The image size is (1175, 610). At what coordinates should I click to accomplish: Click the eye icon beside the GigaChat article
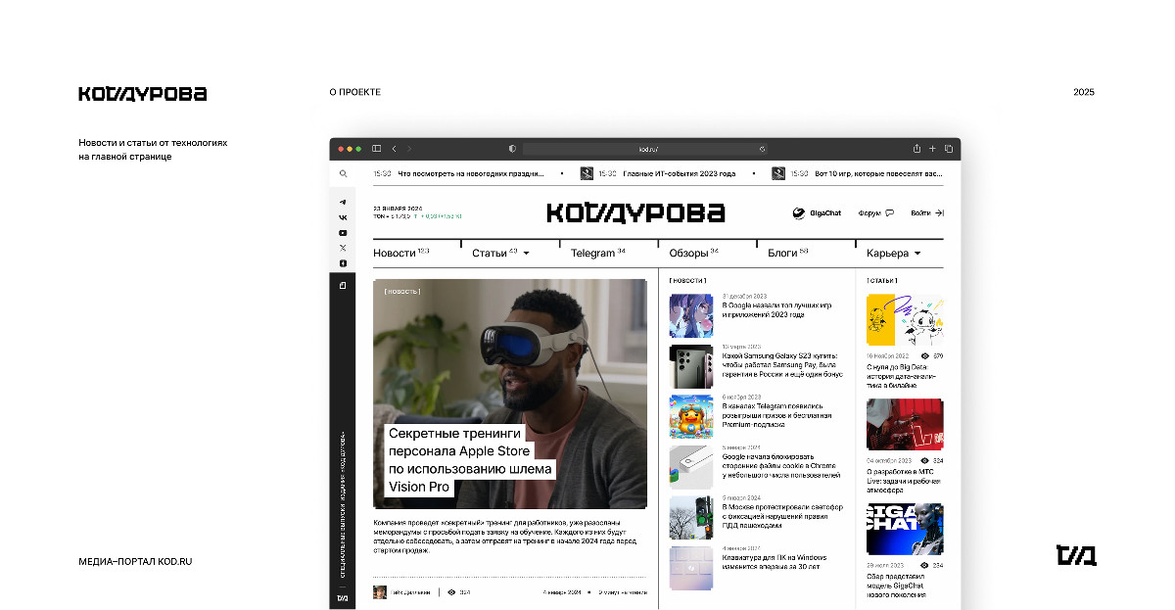[924, 565]
